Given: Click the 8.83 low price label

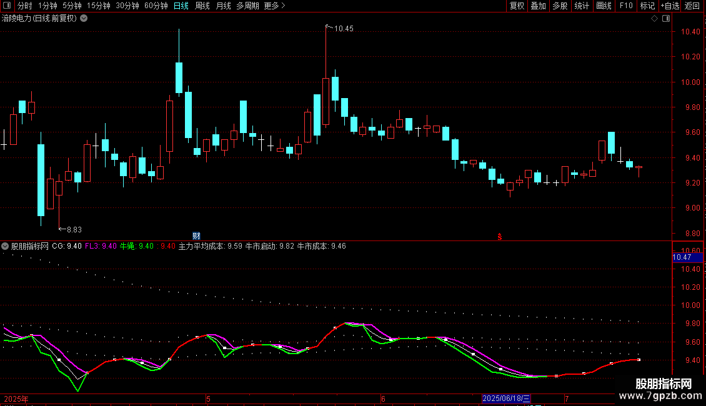Looking at the screenshot, I should click(x=74, y=230).
